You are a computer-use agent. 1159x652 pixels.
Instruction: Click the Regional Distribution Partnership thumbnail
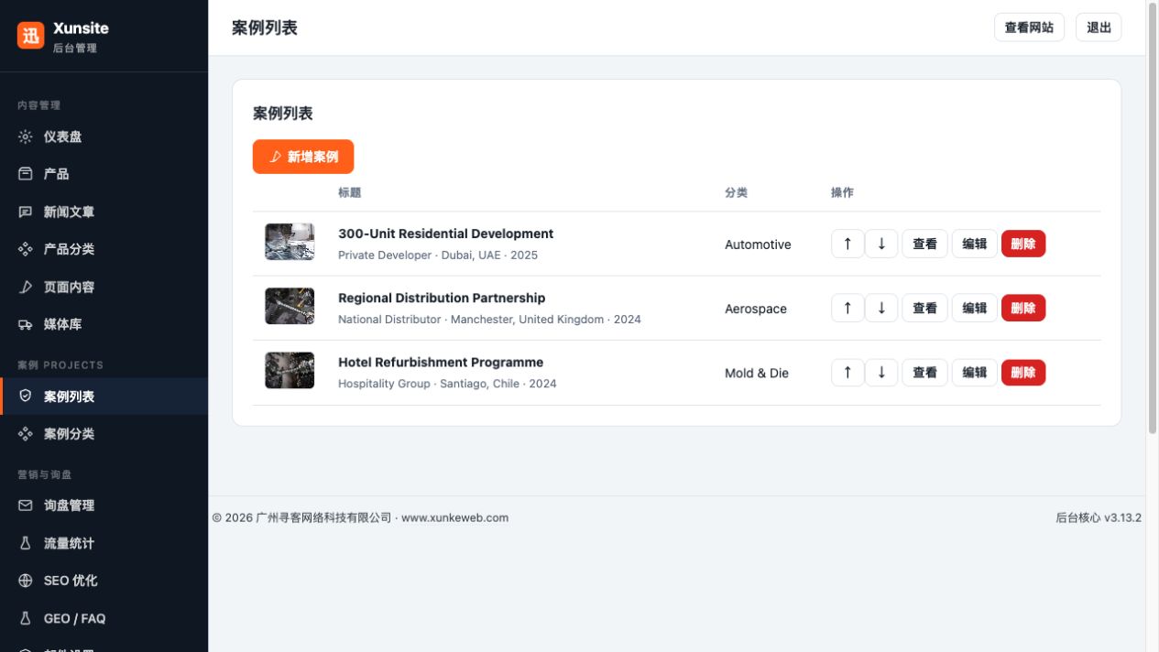click(290, 306)
